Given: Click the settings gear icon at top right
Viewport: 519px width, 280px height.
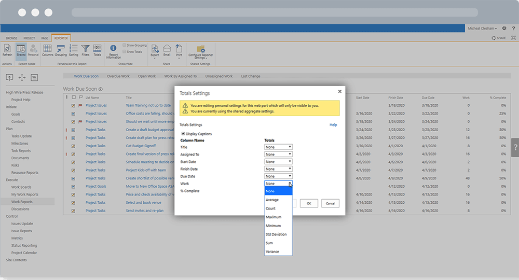Looking at the screenshot, I should [x=504, y=28].
